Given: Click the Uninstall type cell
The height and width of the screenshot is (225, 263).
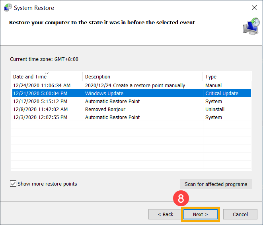Looking at the screenshot, I should coord(215,109).
